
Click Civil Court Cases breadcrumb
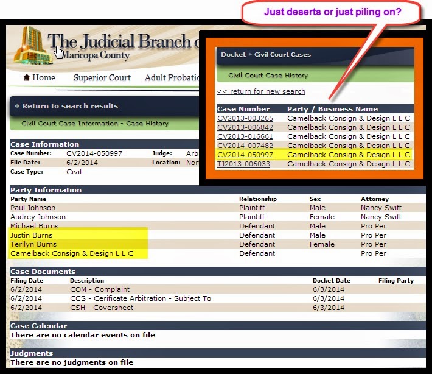pyautogui.click(x=282, y=55)
